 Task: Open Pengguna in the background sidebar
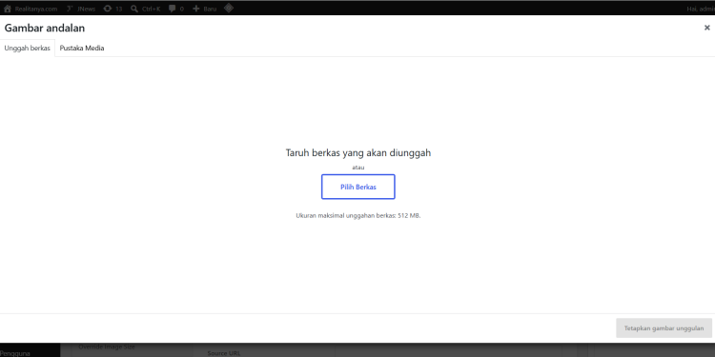tap(15, 353)
